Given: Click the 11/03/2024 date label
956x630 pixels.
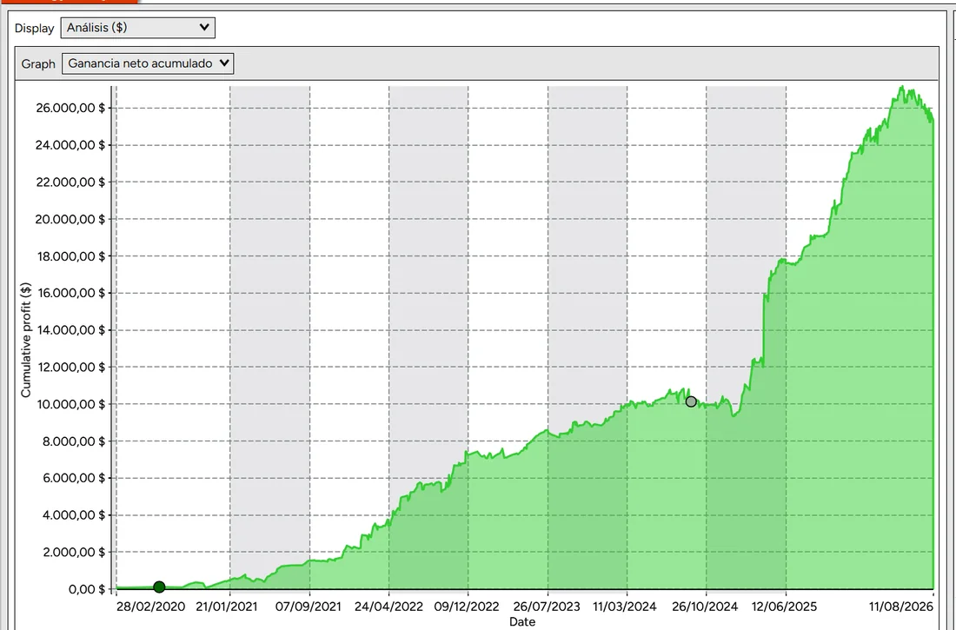Looking at the screenshot, I should click(624, 607).
